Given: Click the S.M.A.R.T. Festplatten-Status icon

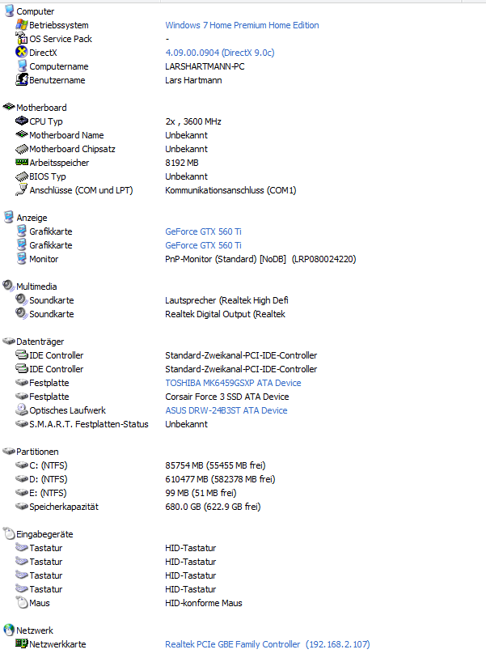Looking at the screenshot, I should click(x=21, y=424).
